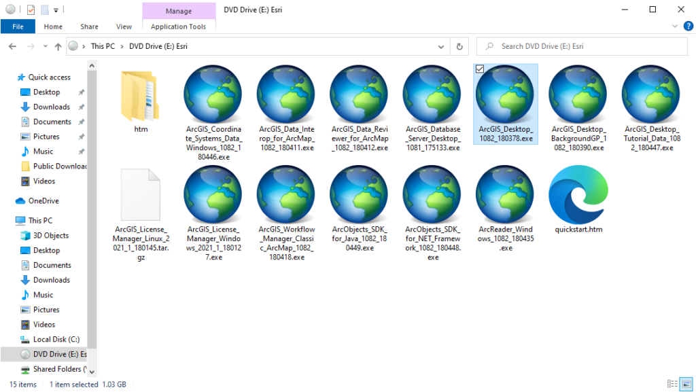This screenshot has width=696, height=392.
Task: Select ArcGIS_Database_Server_Desktop installer icon
Action: pos(432,94)
